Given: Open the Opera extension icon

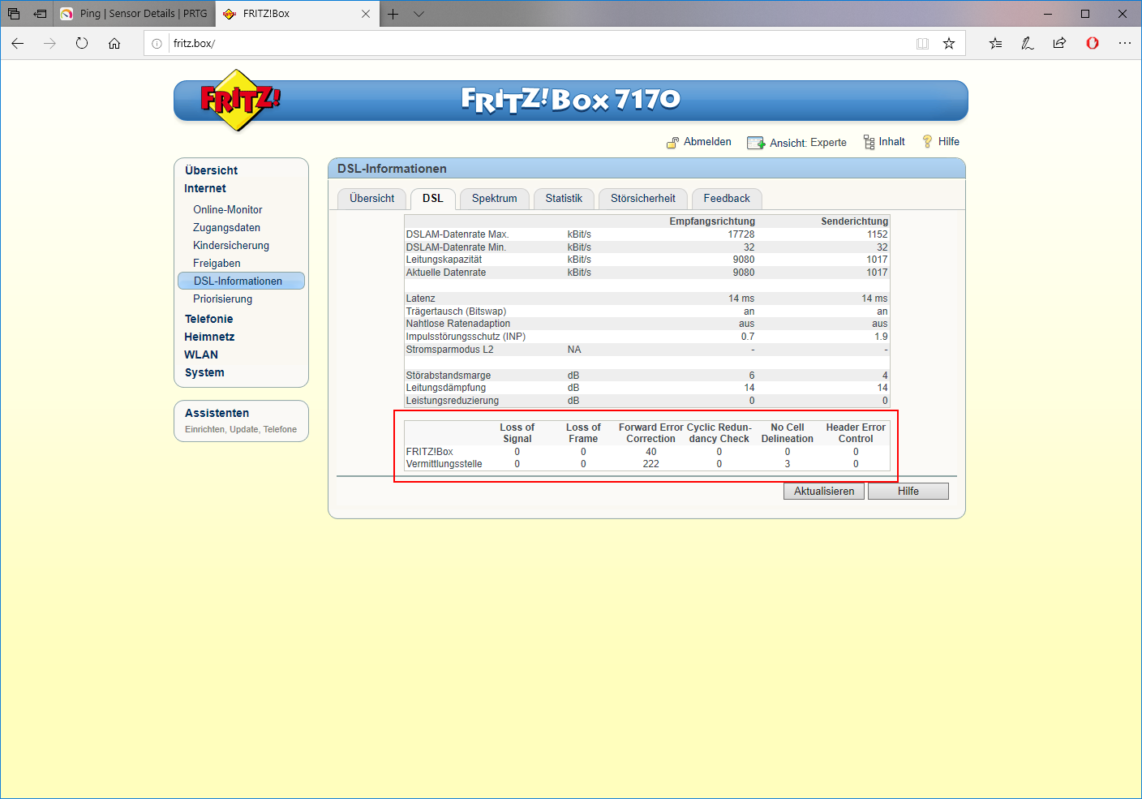Looking at the screenshot, I should [1093, 44].
